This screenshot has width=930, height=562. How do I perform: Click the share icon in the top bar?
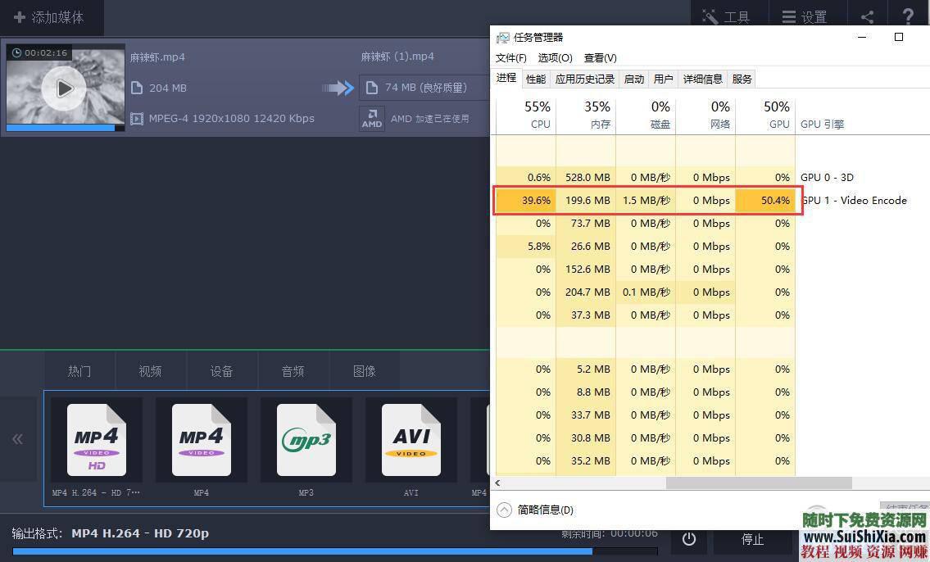pos(866,16)
